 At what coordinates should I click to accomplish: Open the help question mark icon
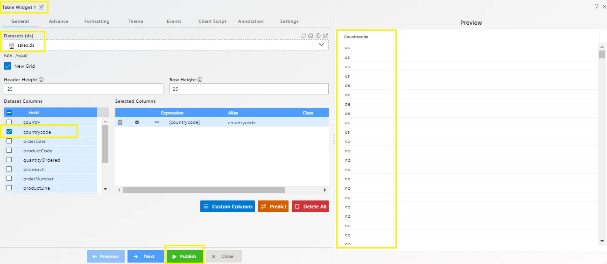pos(596,7)
